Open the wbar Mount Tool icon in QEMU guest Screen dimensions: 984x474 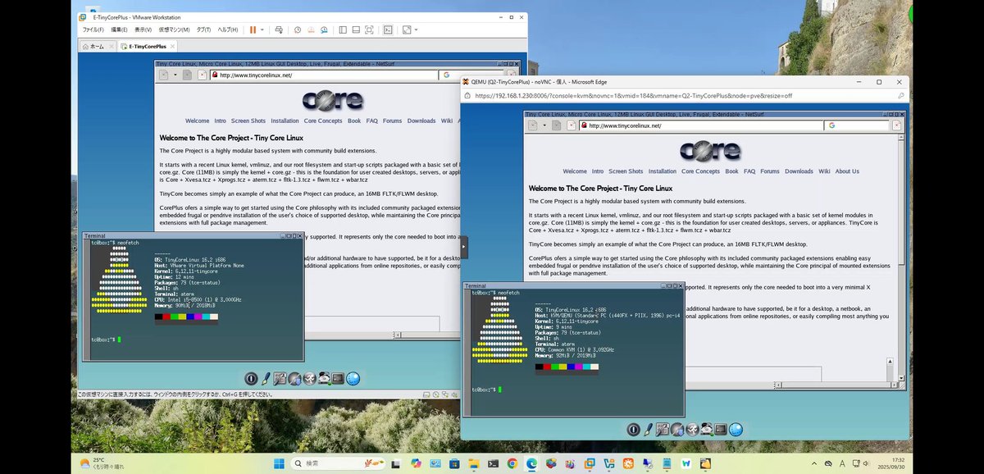click(x=706, y=429)
